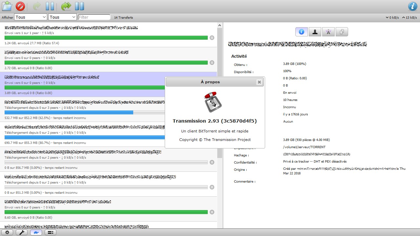Focus the Filter text field
The width and height of the screenshot is (420, 236).
pos(94,17)
